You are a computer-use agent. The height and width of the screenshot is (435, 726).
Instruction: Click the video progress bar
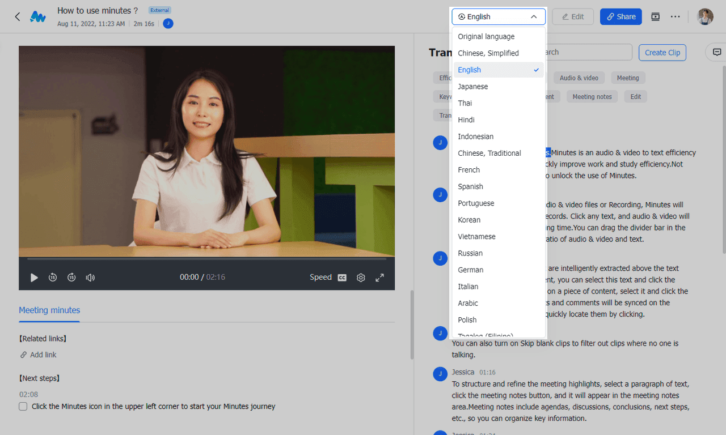(206, 259)
